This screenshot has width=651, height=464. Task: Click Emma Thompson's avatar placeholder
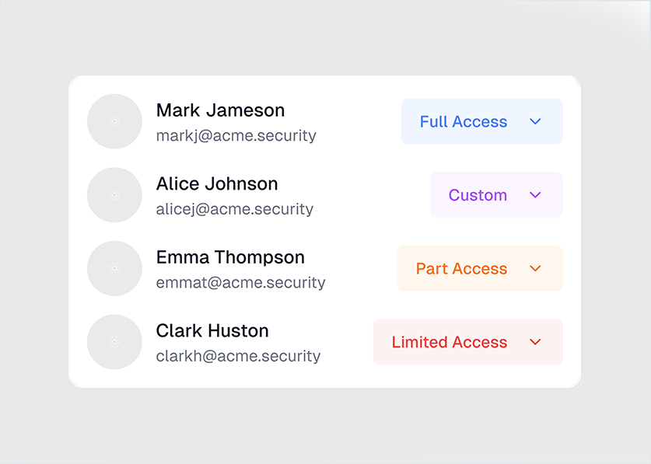pos(114,268)
